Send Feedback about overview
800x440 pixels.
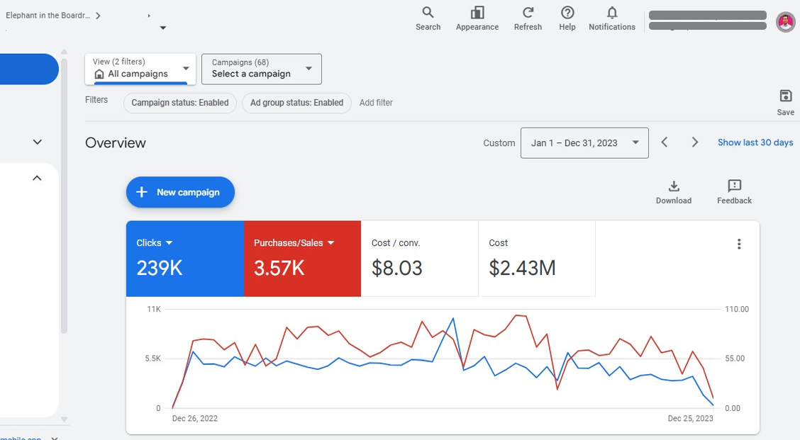tap(734, 192)
